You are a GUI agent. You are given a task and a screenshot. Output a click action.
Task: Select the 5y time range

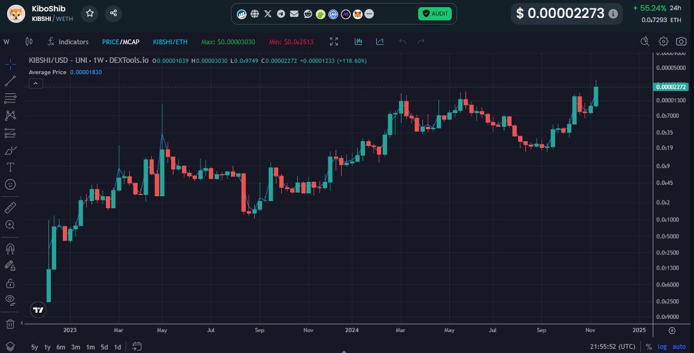(35, 347)
